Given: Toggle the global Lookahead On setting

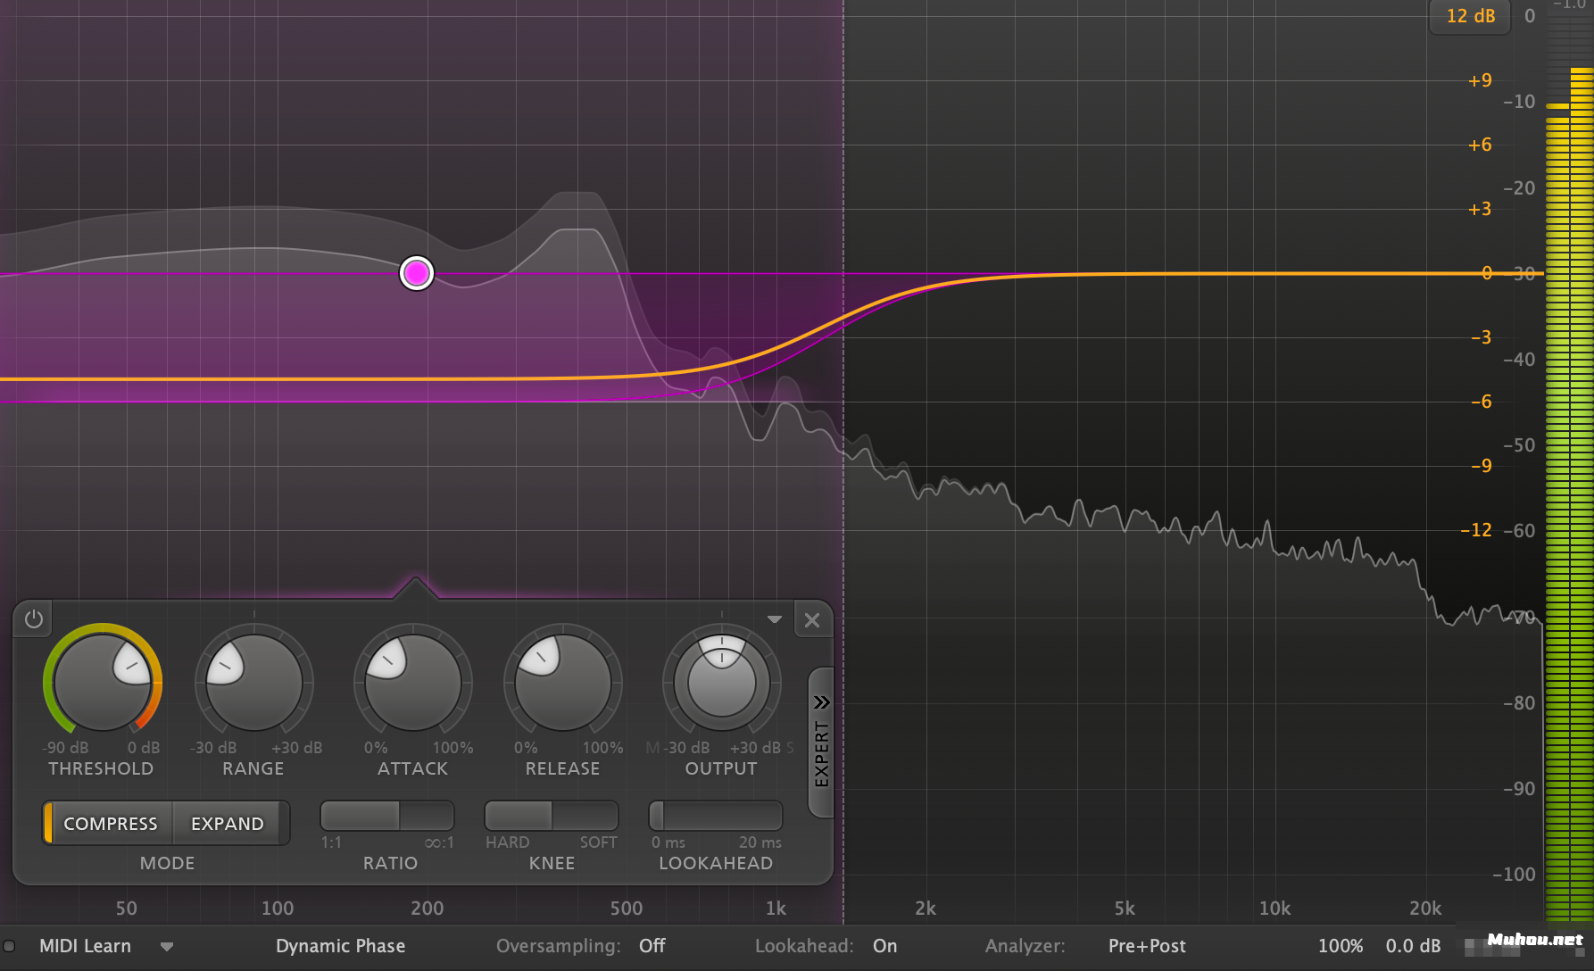Looking at the screenshot, I should [x=884, y=946].
